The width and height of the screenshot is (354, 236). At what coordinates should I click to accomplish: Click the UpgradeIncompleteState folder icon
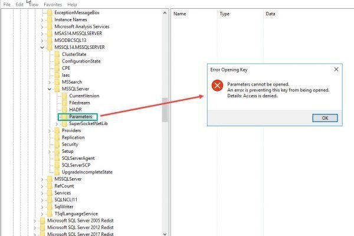57,172
